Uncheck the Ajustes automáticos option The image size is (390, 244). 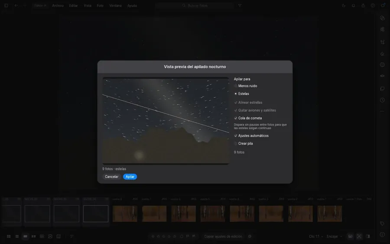251,135
